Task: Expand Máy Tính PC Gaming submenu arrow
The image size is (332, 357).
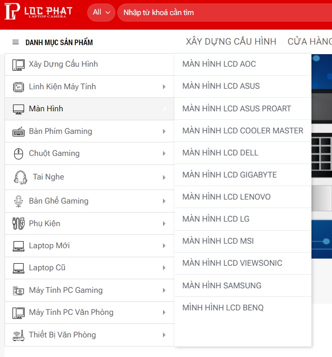Action: pyautogui.click(x=164, y=290)
